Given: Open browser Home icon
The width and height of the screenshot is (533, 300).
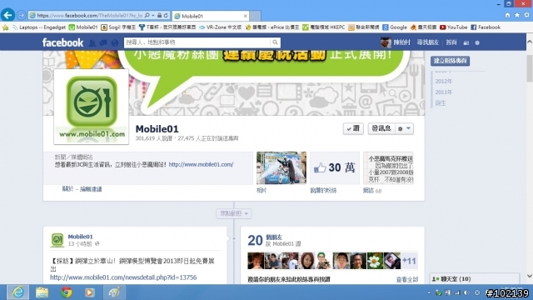Looking at the screenshot, I should point(507,15).
